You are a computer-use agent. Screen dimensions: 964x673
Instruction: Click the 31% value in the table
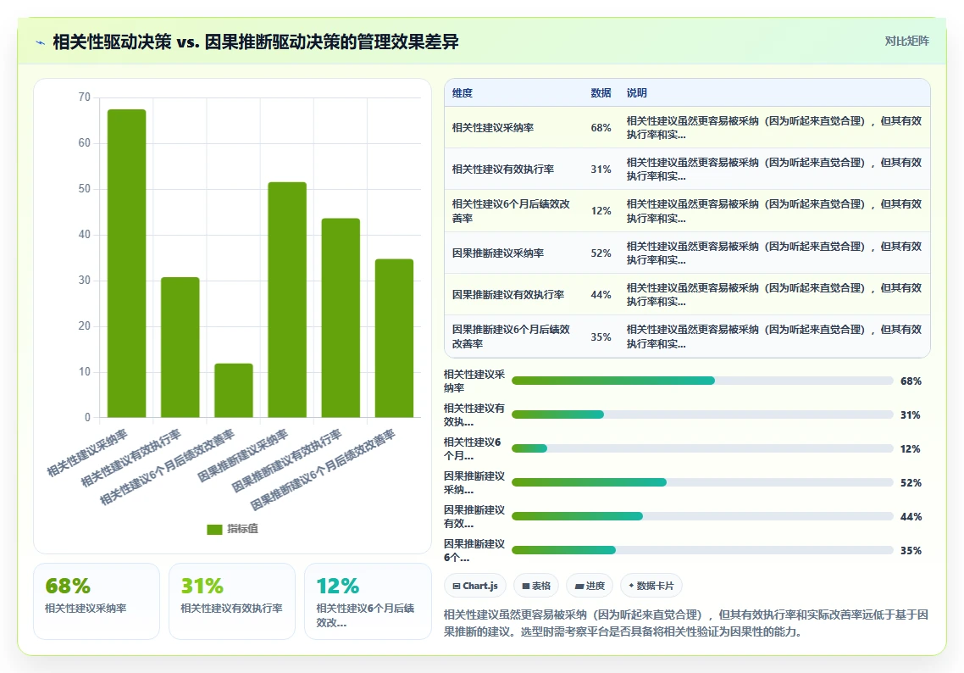[601, 170]
